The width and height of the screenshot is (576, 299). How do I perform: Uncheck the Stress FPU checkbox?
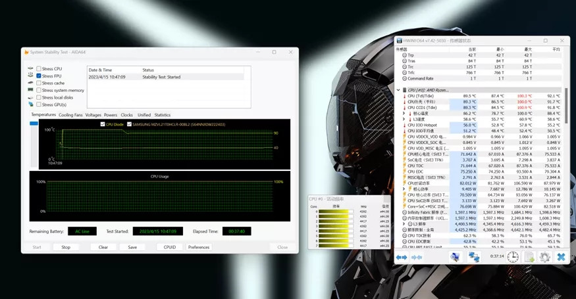pyautogui.click(x=39, y=76)
